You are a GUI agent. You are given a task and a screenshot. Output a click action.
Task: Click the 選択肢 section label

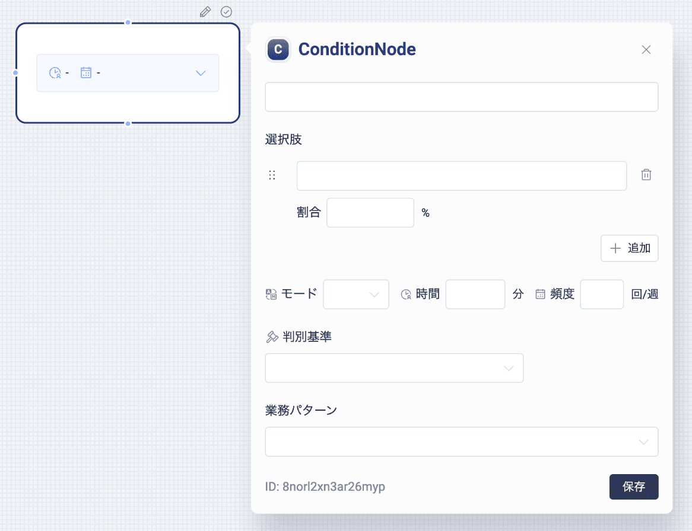coord(283,140)
